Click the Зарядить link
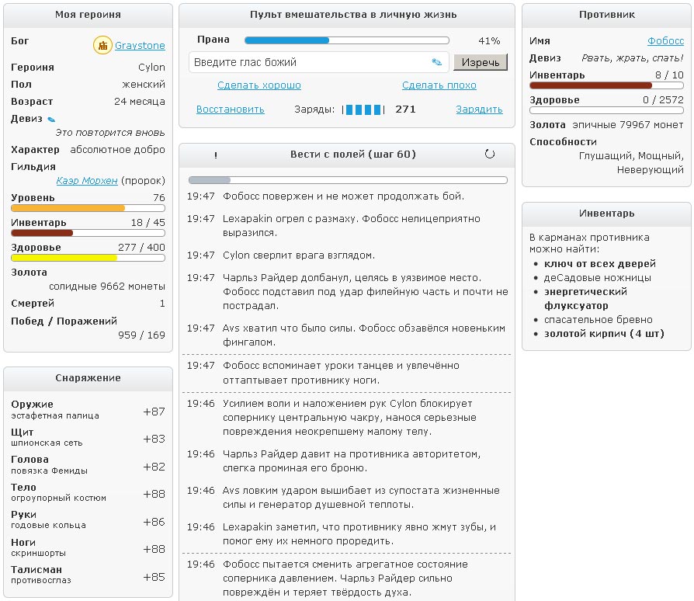The width and height of the screenshot is (694, 601). coord(479,109)
